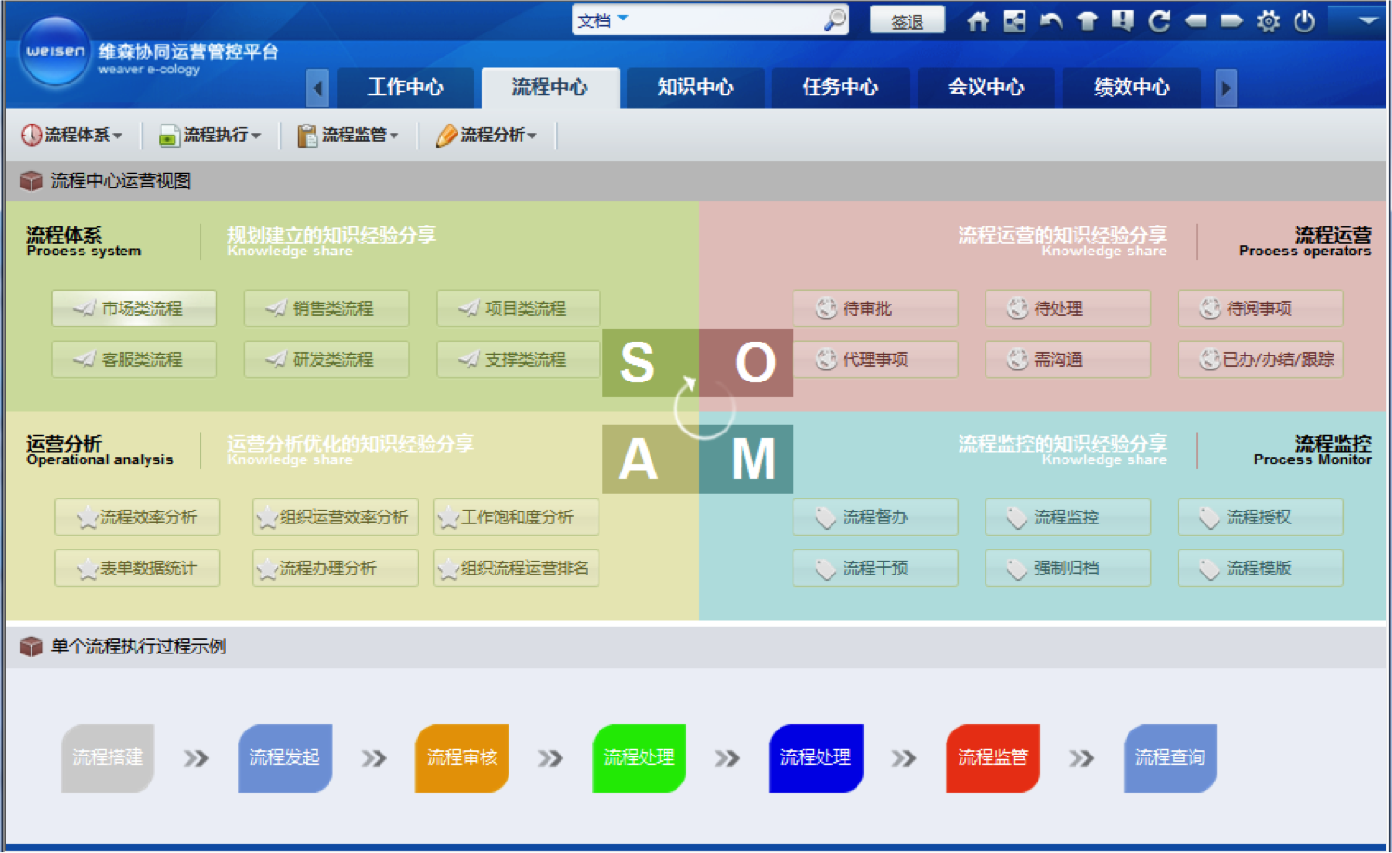The height and width of the screenshot is (853, 1392).
Task: Click the home icon in top toolbar
Action: pos(977,21)
